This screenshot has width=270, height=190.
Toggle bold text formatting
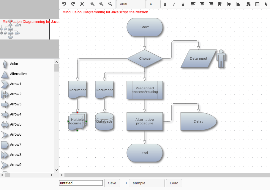[165, 4]
